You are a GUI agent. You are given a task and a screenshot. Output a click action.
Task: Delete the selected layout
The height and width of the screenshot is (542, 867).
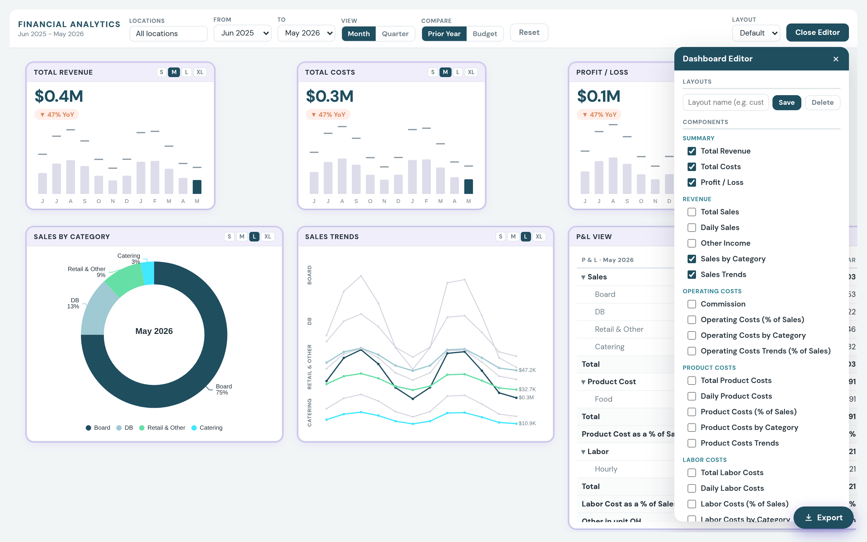click(822, 102)
